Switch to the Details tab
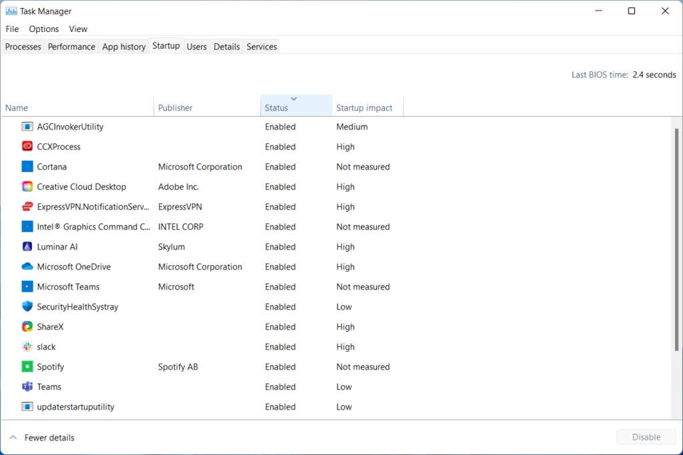The image size is (683, 455). (x=227, y=47)
